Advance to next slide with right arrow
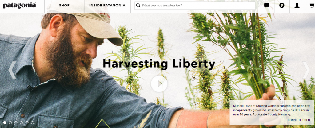This screenshot has width=315, height=128. coord(306,70)
